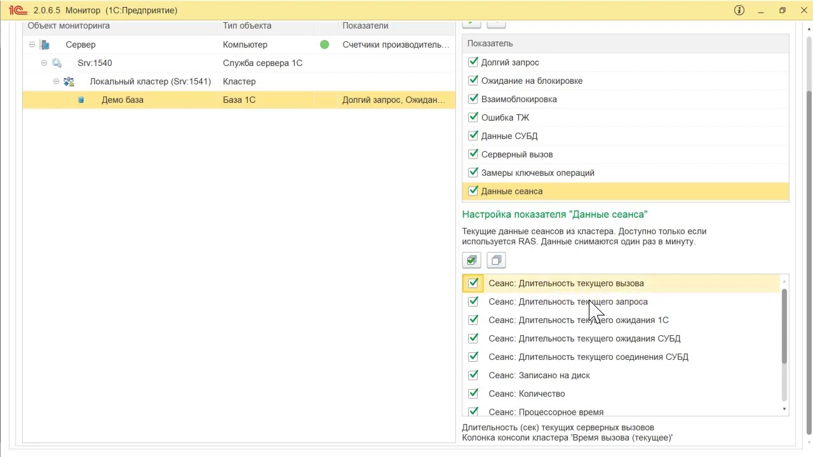This screenshot has height=457, width=813.
Task: Click the session list scrollbar thumb
Action: (x=784, y=326)
